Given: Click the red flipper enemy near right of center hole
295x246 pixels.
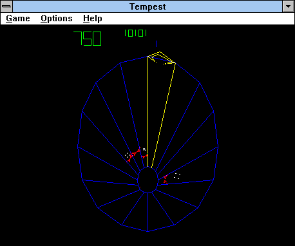Looking at the screenshot, I should pos(166,180).
